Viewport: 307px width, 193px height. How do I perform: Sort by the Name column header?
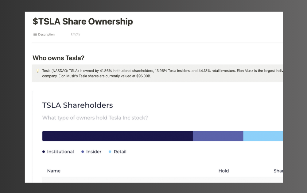click(x=54, y=171)
